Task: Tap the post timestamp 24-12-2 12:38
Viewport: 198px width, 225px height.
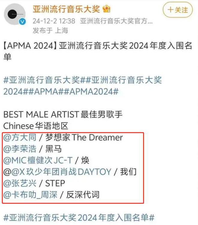Action: [x=54, y=21]
